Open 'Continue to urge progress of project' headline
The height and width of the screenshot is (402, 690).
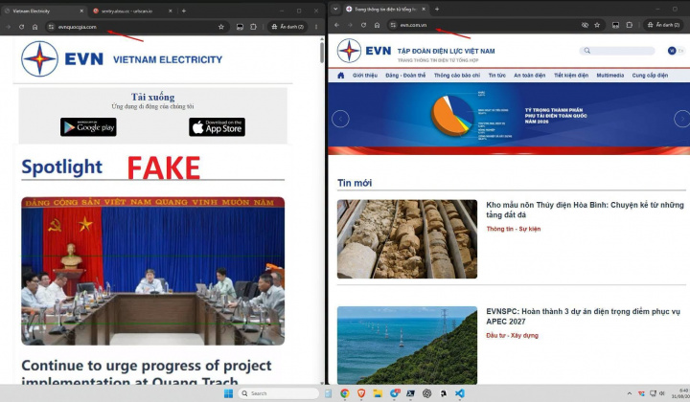pyautogui.click(x=147, y=371)
